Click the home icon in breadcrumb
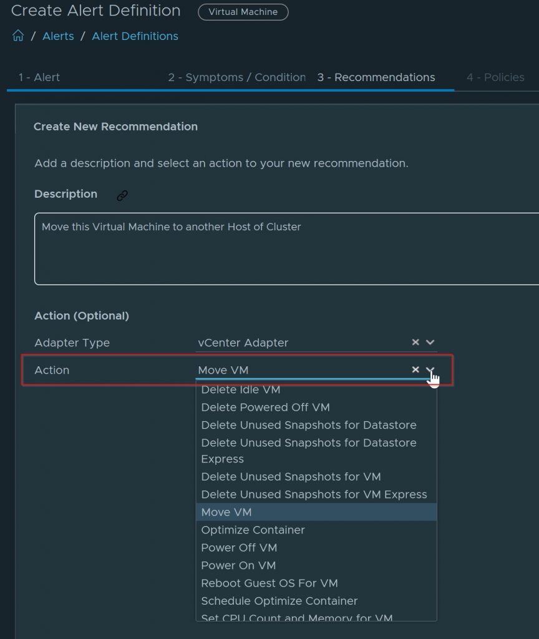Viewport: 539px width, 639px height. pyautogui.click(x=18, y=36)
